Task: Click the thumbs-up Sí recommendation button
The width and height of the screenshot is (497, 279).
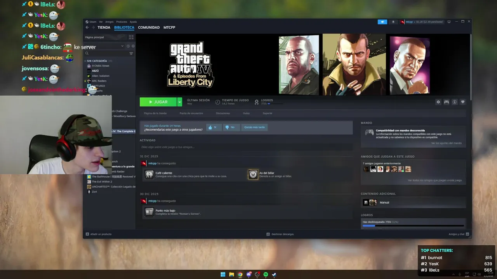Action: coord(214,127)
